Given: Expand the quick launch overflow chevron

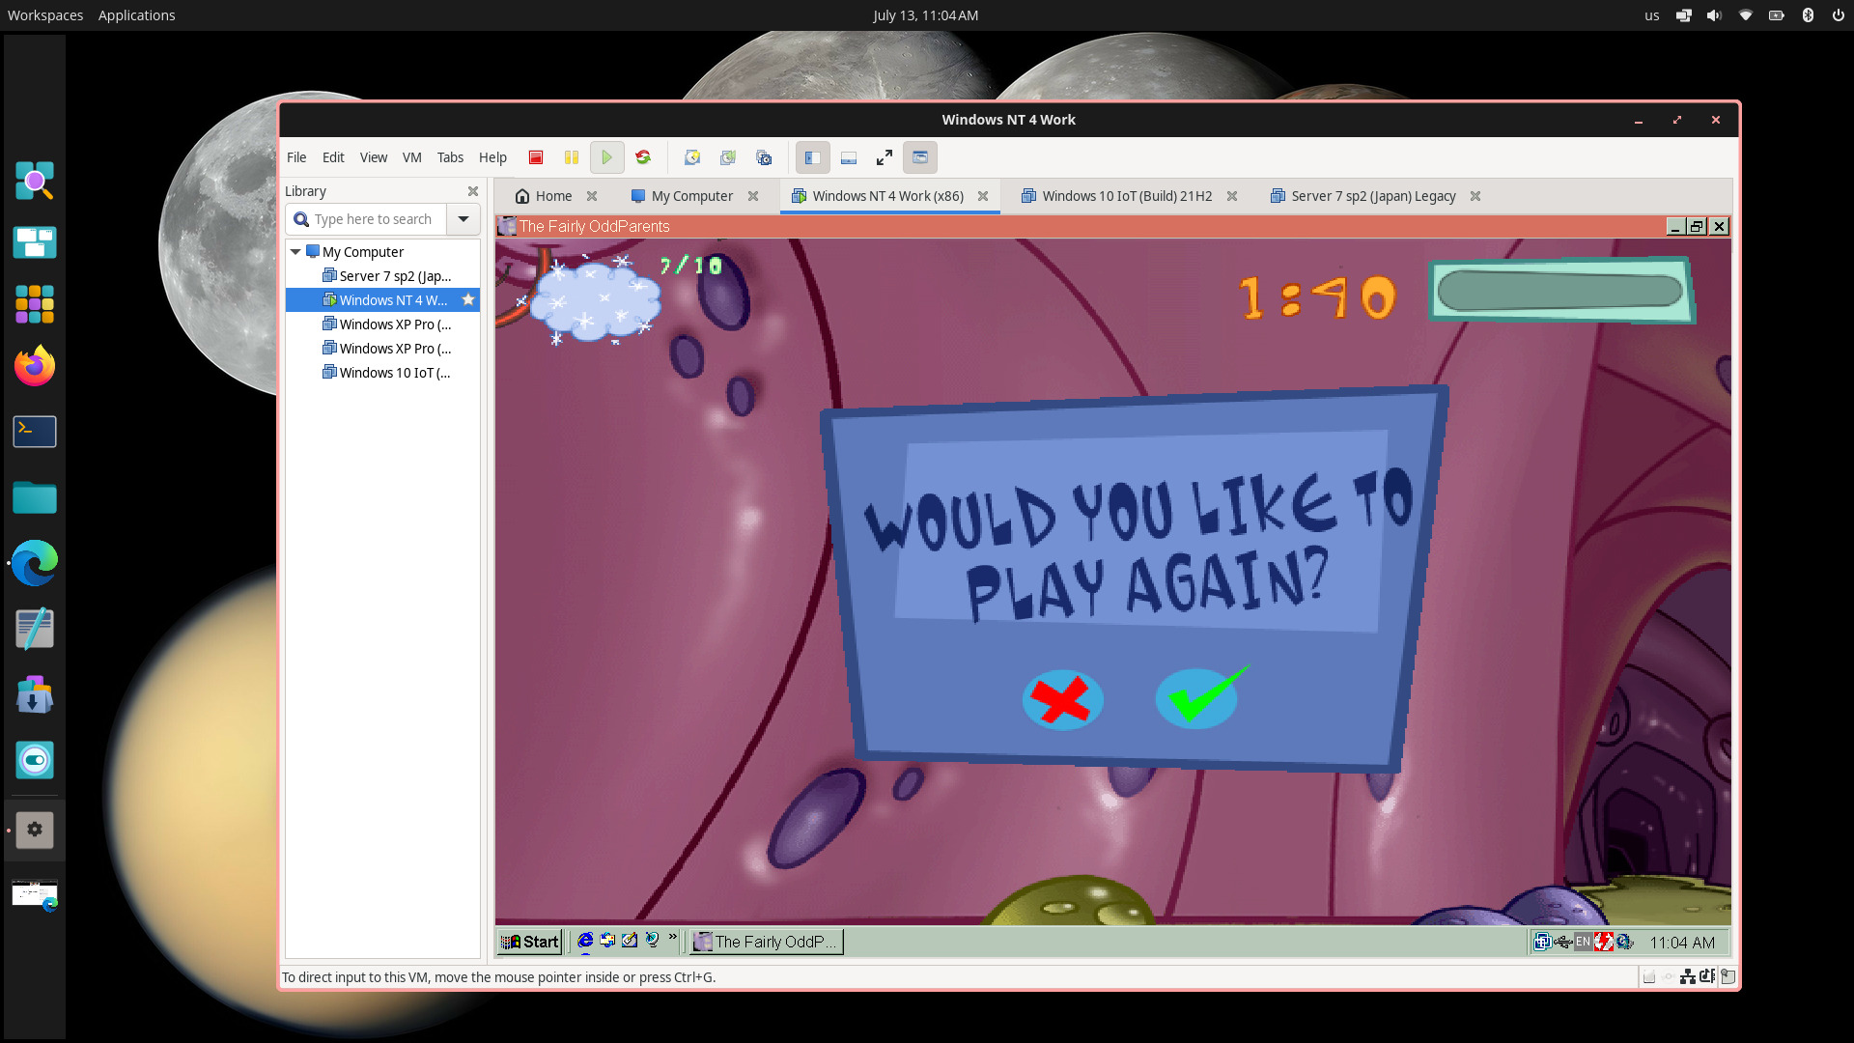Looking at the screenshot, I should [673, 937].
